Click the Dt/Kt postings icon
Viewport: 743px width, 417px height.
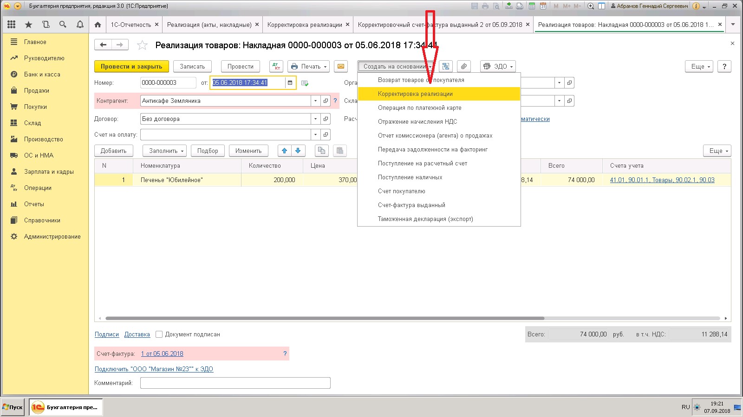click(276, 66)
